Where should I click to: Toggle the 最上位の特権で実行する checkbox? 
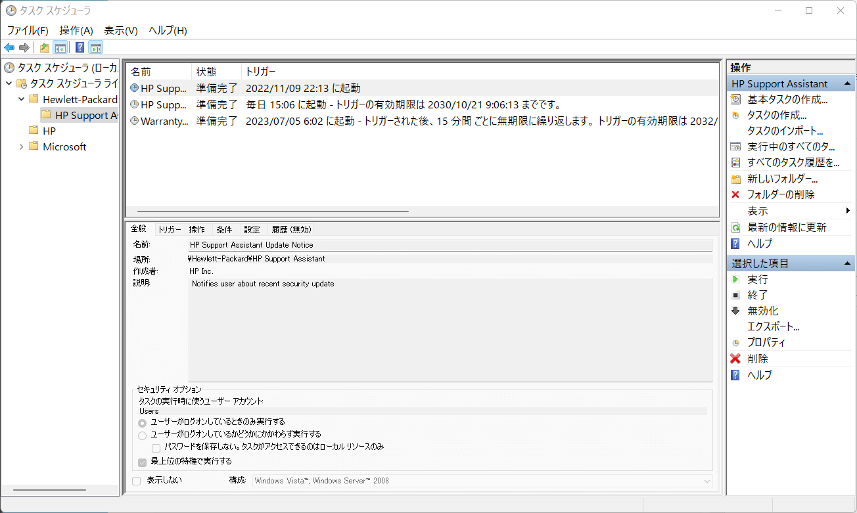[143, 462]
